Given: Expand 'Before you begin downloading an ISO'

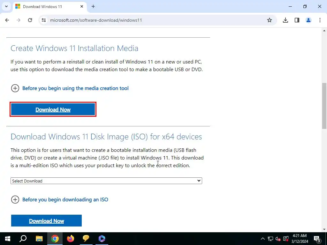Looking at the screenshot, I should [x=59, y=200].
